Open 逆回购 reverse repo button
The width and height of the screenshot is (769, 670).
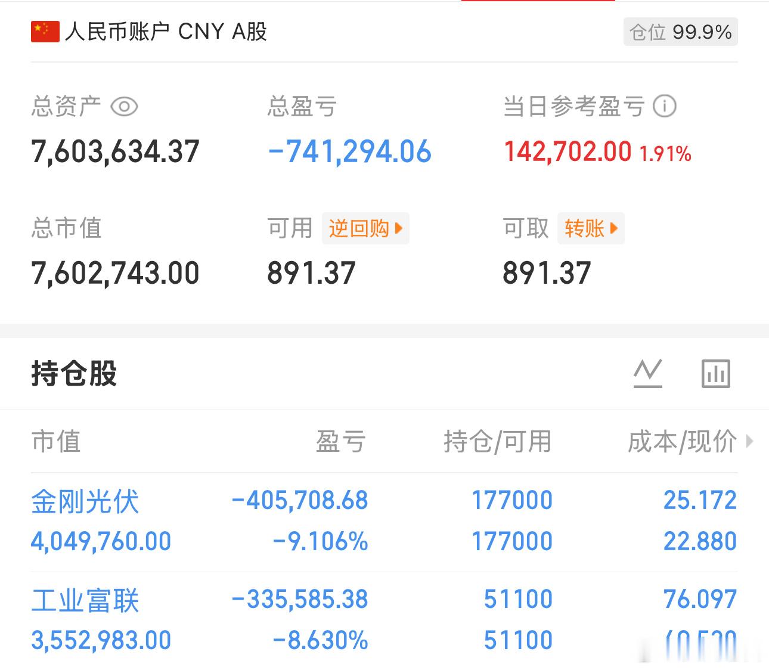pyautogui.click(x=365, y=228)
